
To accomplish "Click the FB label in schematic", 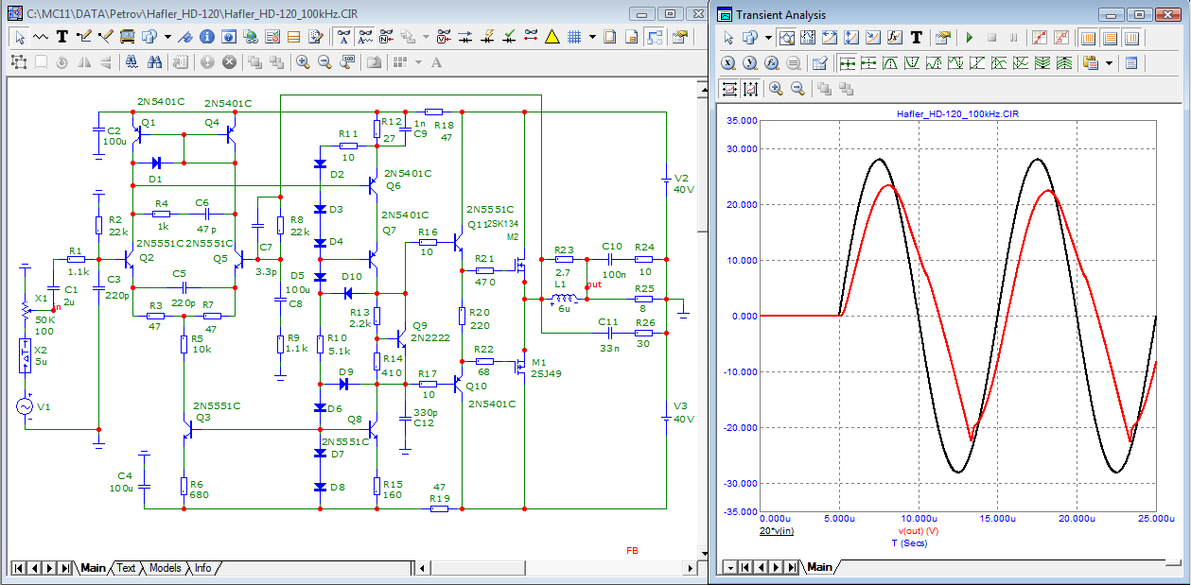I will click(632, 550).
